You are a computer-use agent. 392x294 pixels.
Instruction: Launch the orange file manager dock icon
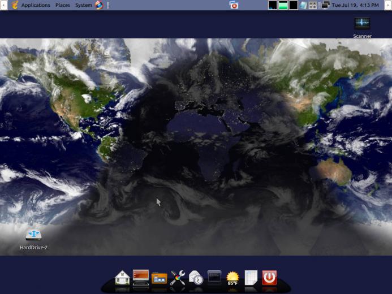click(x=160, y=278)
